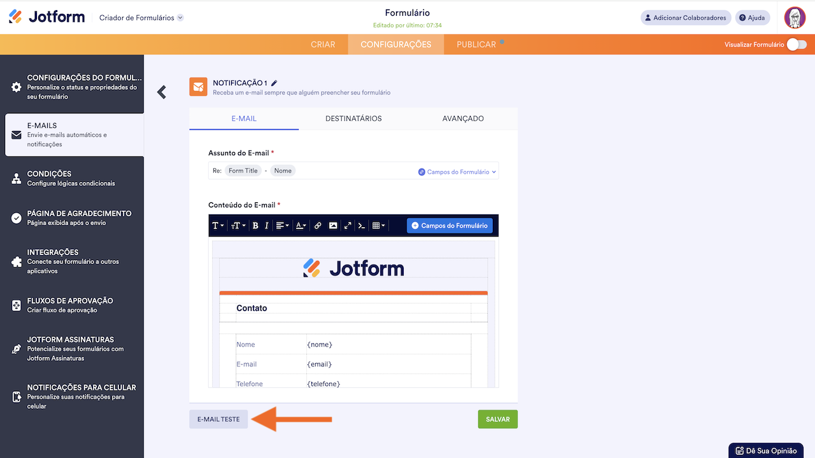Switch to the CRIAR tab

coord(323,45)
